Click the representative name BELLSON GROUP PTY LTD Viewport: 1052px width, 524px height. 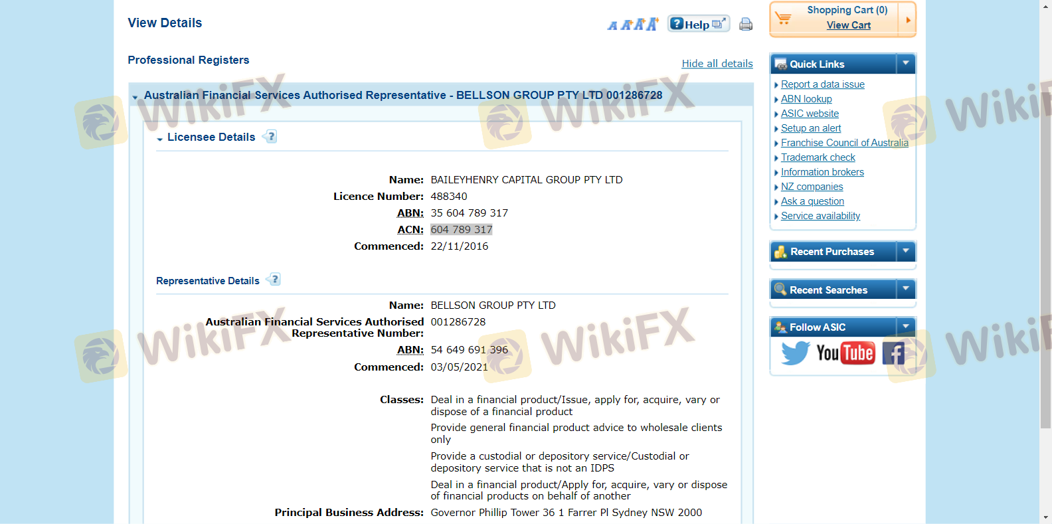(493, 306)
